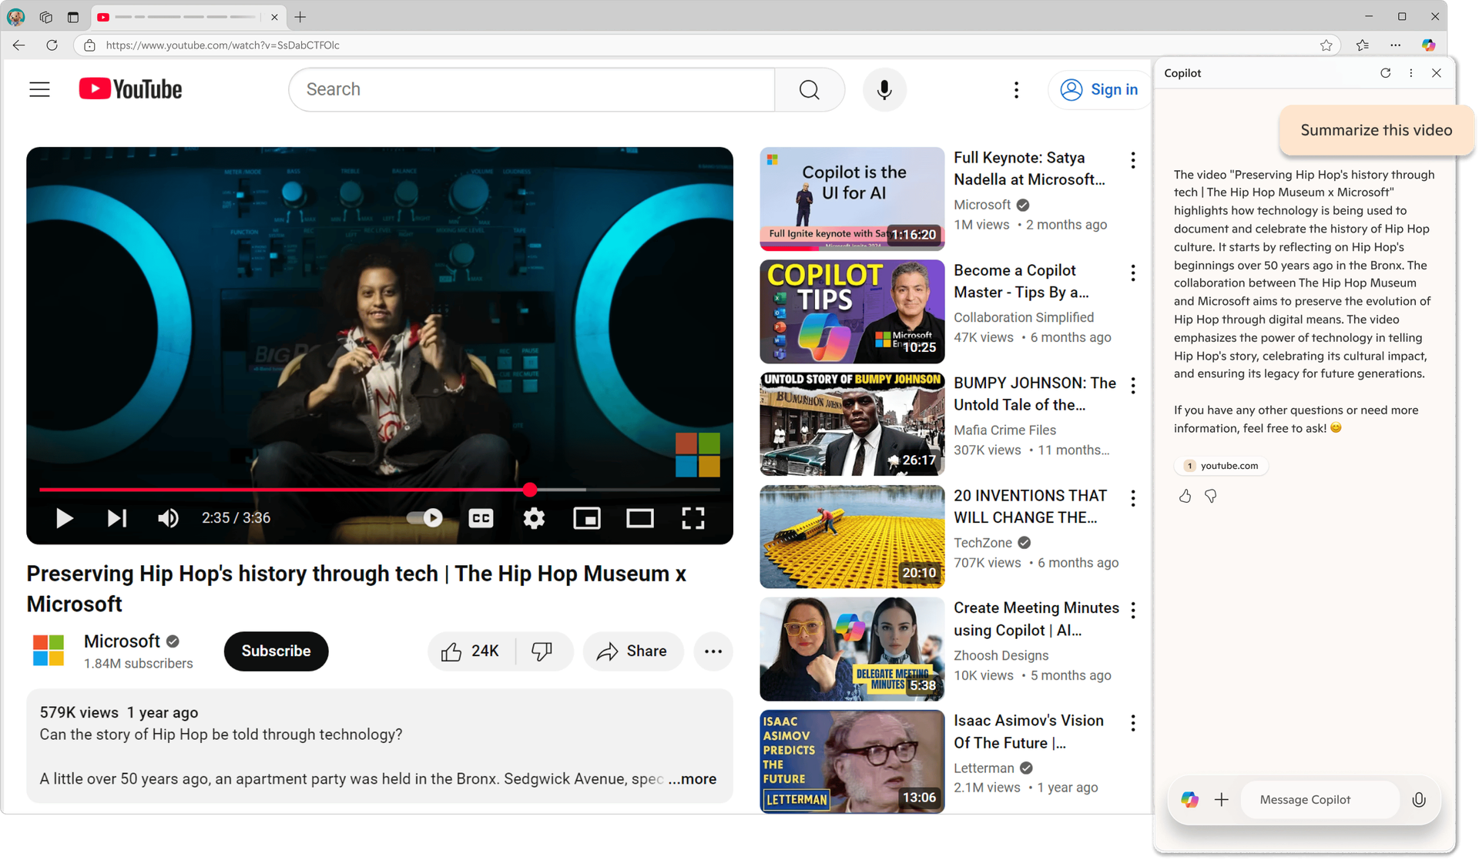This screenshot has height=860, width=1479.
Task: Open Isaac Asimov's Vision Of The Future title
Action: 1028,731
